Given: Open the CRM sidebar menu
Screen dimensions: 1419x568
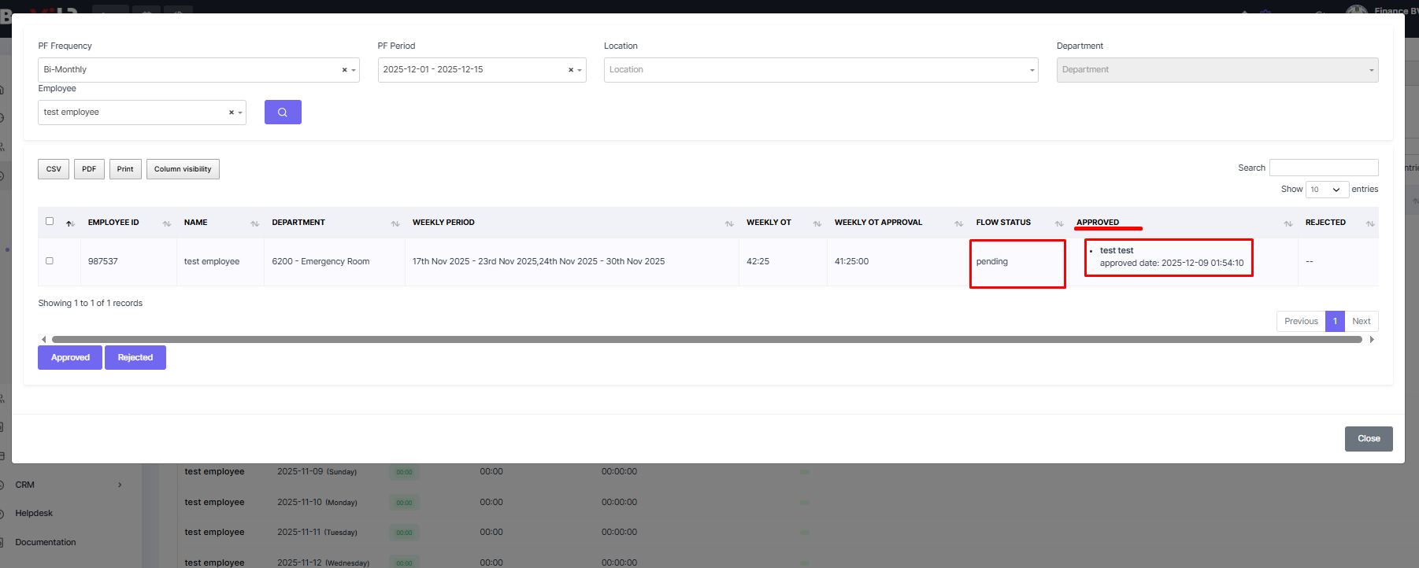Looking at the screenshot, I should point(67,485).
